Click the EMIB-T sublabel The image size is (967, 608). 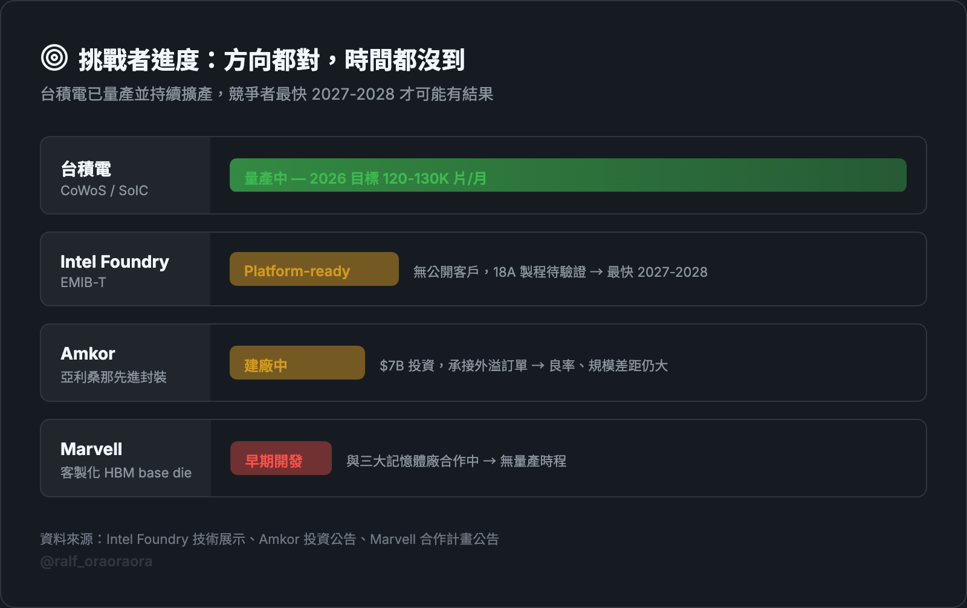click(83, 282)
